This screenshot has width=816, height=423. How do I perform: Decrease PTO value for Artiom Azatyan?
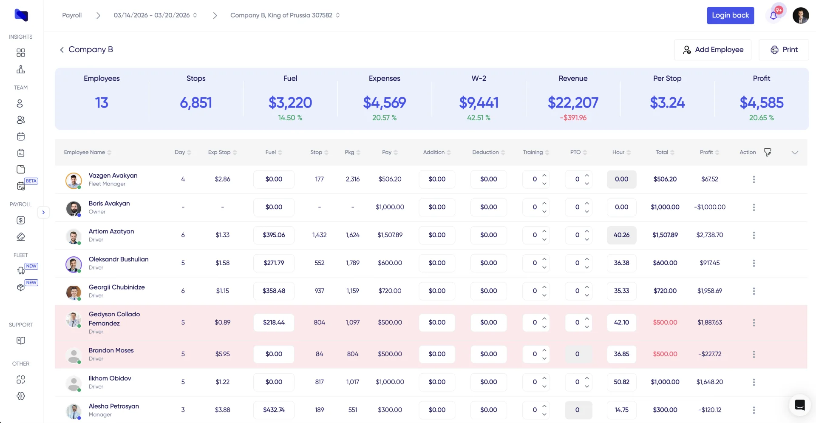pos(587,238)
